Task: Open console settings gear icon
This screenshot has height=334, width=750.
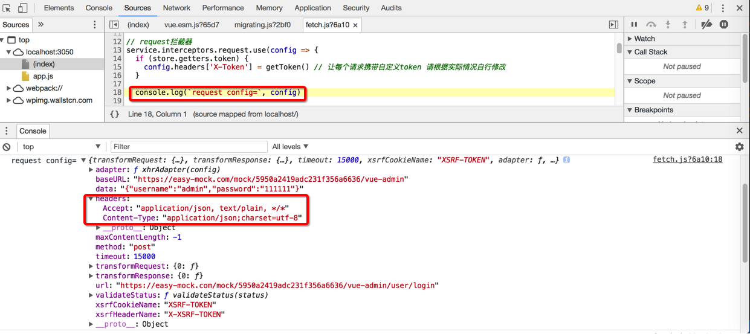Action: click(x=739, y=147)
